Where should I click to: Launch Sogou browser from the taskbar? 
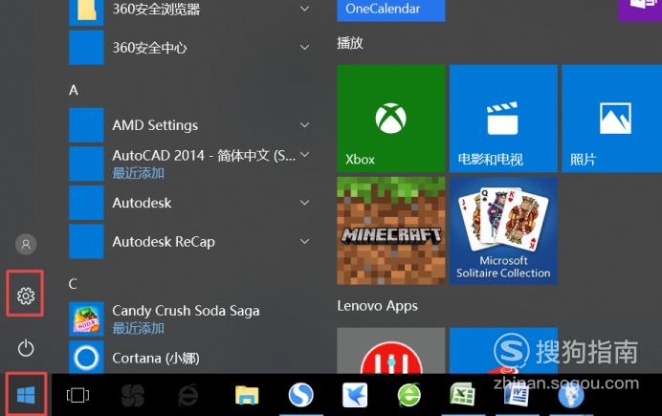click(300, 395)
